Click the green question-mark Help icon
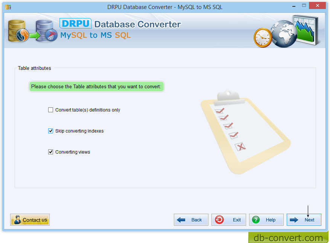Image resolution: width=330 pixels, height=243 pixels. pyautogui.click(x=256, y=220)
